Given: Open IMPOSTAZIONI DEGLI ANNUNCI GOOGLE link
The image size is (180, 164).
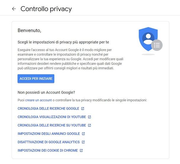Looking at the screenshot, I should click(x=49, y=134).
